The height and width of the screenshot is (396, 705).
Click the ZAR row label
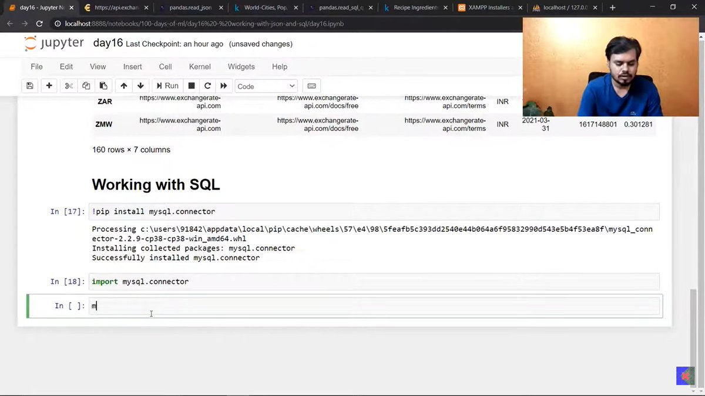coord(105,101)
